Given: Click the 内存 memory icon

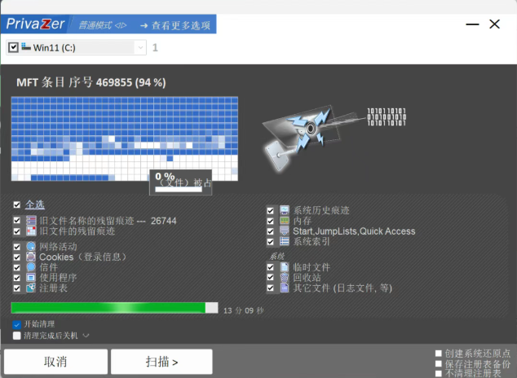Looking at the screenshot, I should [x=285, y=221].
